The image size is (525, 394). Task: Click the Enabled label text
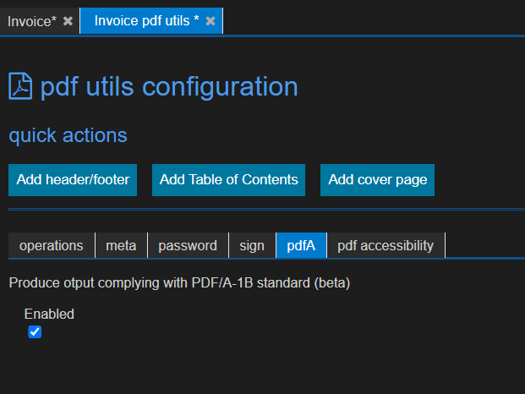tap(49, 314)
